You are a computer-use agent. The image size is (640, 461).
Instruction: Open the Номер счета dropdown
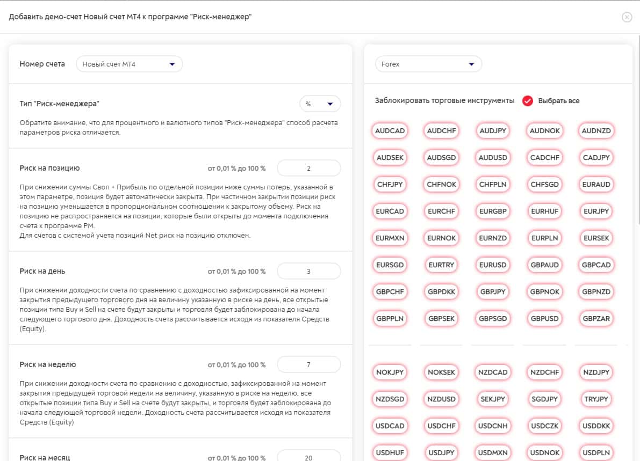click(129, 64)
